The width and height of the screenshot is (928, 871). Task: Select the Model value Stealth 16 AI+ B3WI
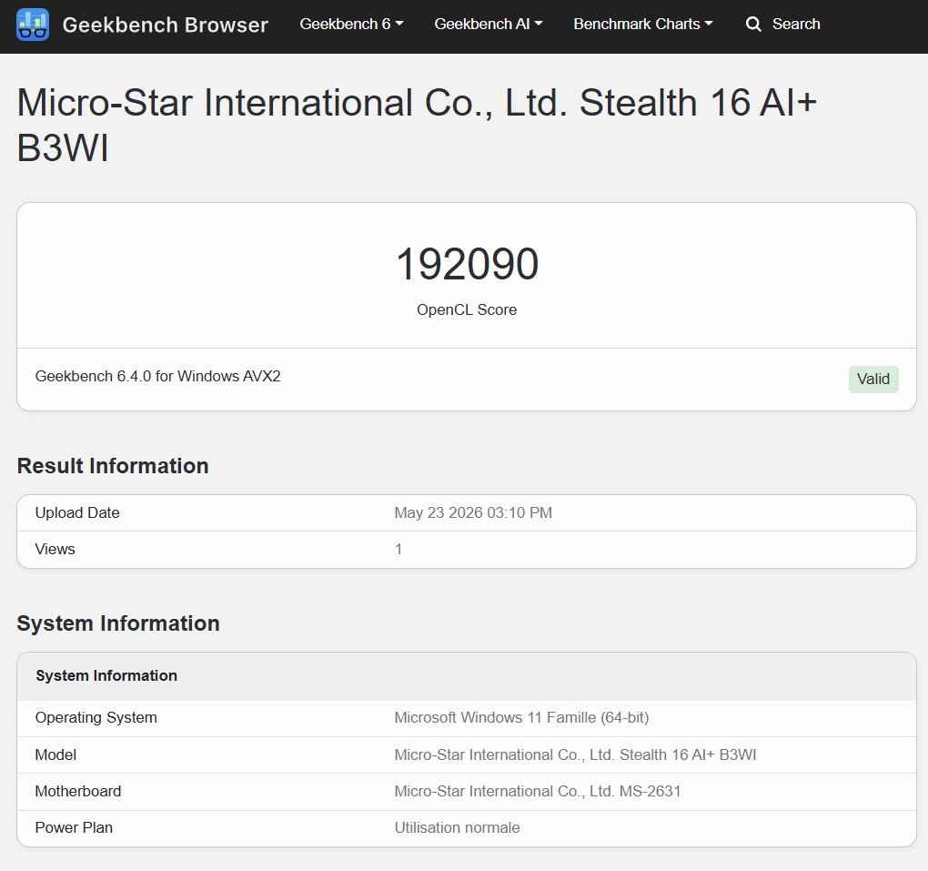pyautogui.click(x=575, y=755)
